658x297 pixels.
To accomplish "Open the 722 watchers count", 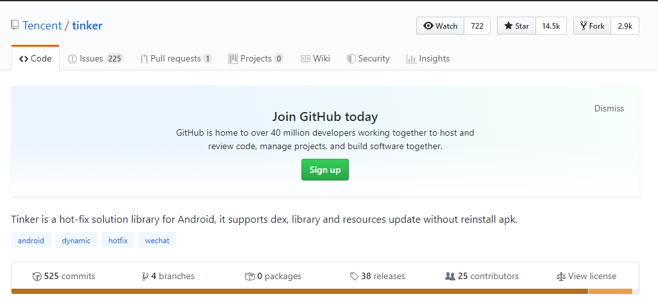I will coord(477,26).
